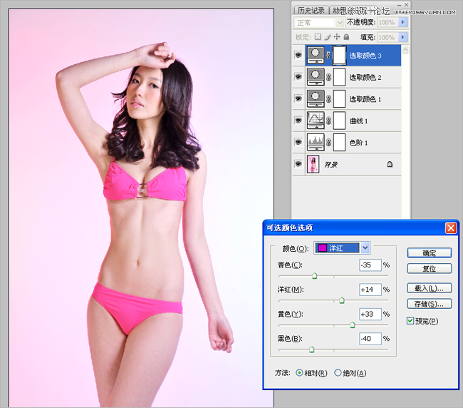This screenshot has height=408, width=463.
Task: Click 确定 to confirm selective color
Action: point(430,253)
